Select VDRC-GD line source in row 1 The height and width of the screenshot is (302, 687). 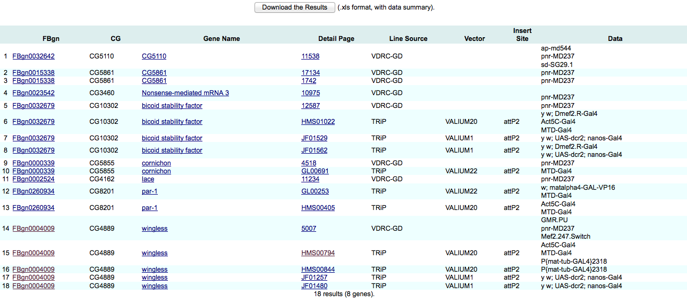coord(387,56)
